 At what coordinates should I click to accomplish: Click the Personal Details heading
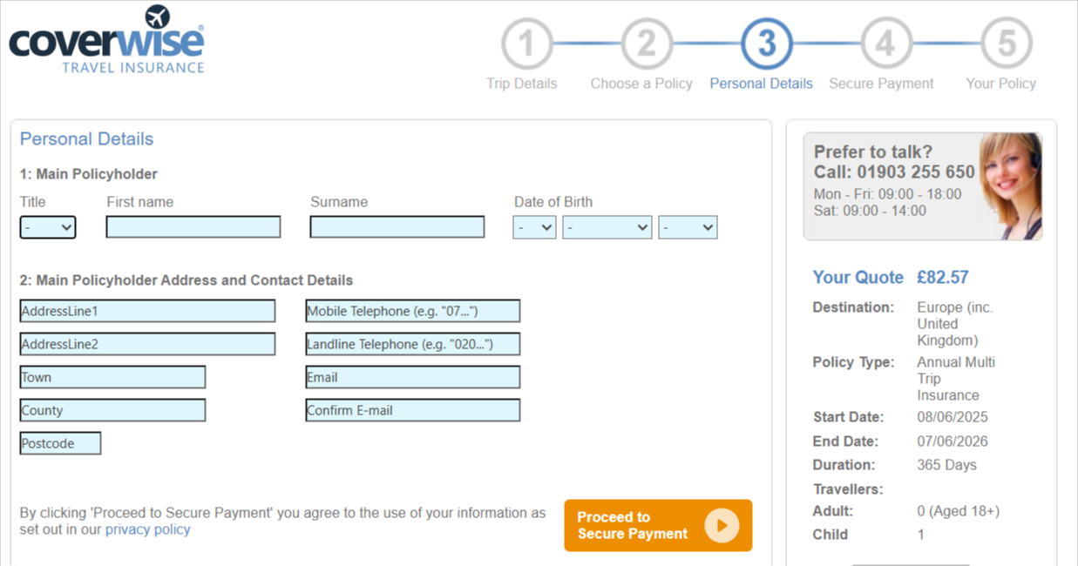pyautogui.click(x=86, y=139)
